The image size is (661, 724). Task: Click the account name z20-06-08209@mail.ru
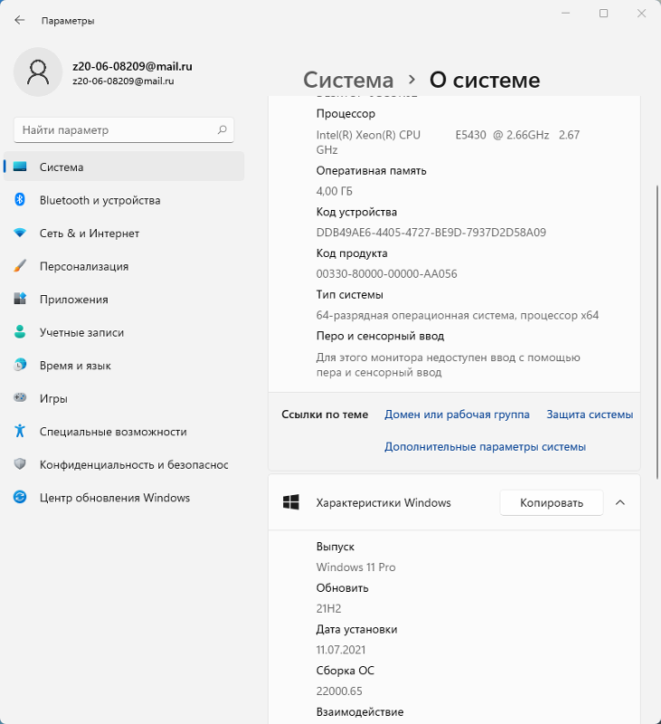[x=132, y=66]
